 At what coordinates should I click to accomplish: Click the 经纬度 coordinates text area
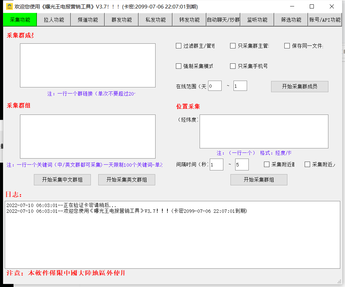click(x=264, y=131)
